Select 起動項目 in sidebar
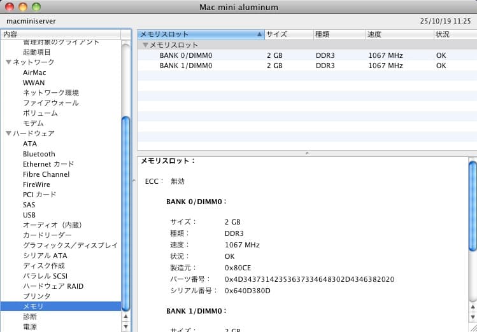The height and width of the screenshot is (332, 477). (x=37, y=52)
